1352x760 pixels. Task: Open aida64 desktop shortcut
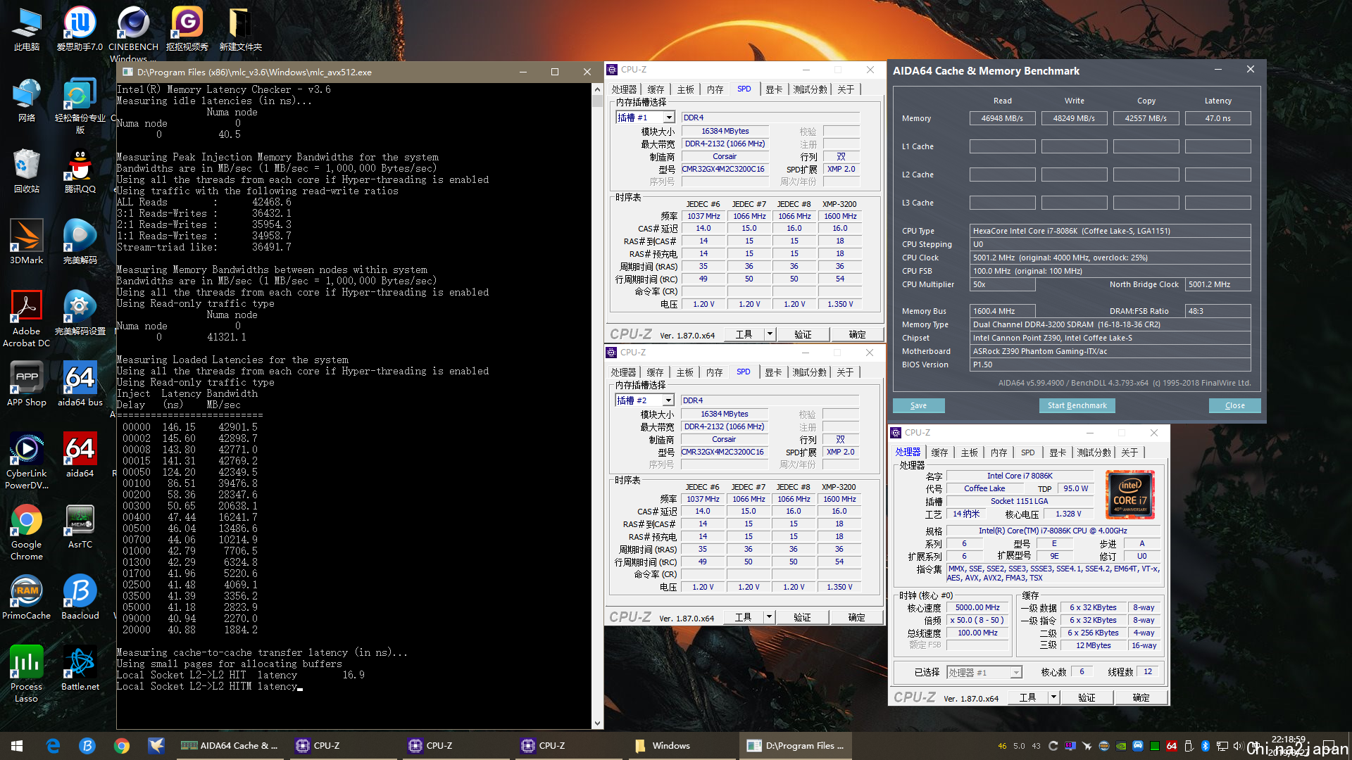pyautogui.click(x=80, y=455)
